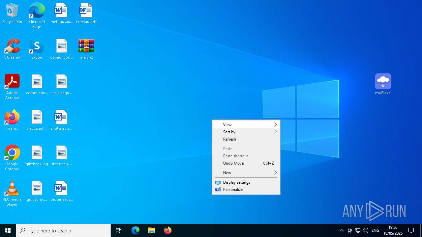Switch input language via ENG indicator
This screenshot has height=237, width=422.
coord(375,230)
